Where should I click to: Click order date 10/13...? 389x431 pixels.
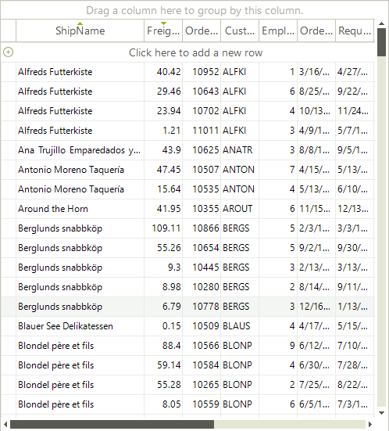pyautogui.click(x=315, y=111)
